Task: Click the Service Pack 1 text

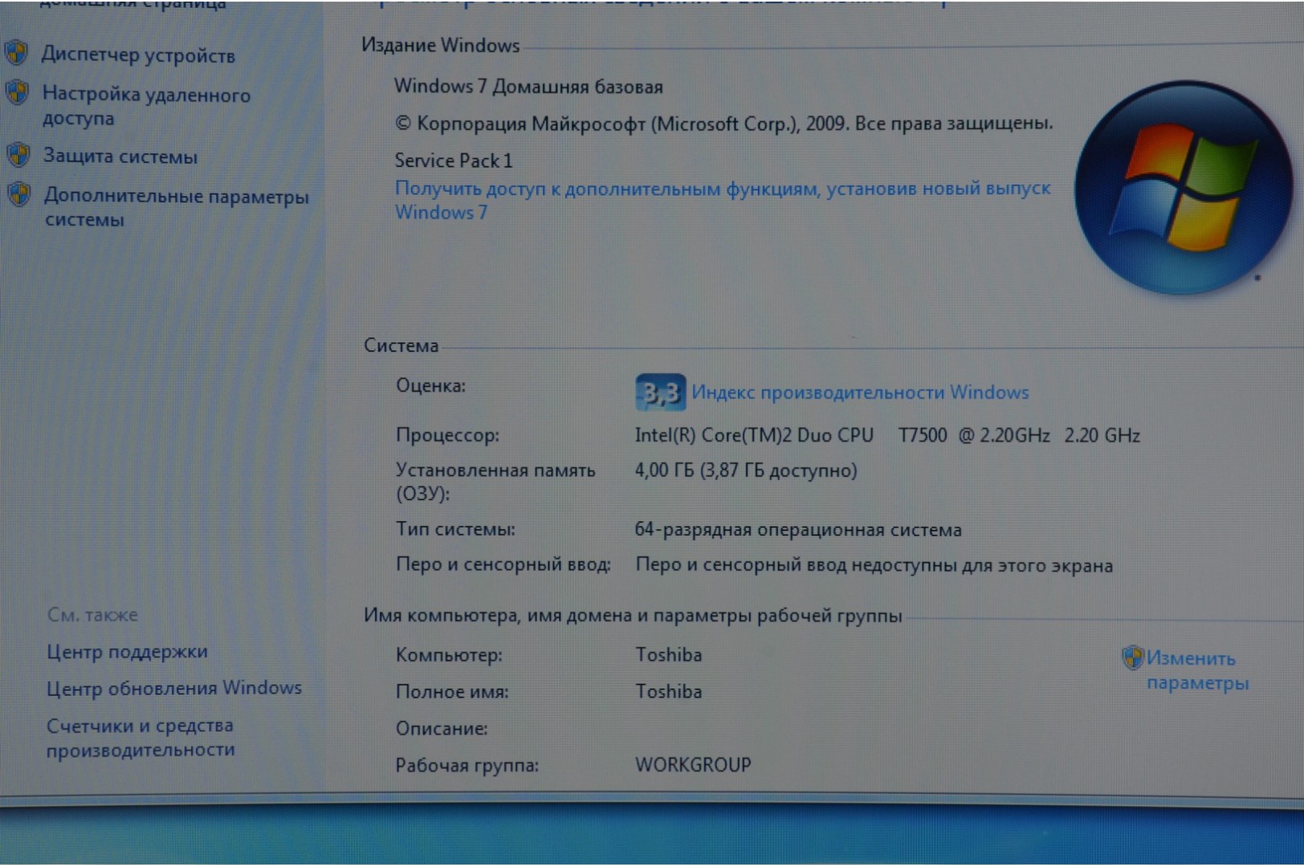Action: coord(453,161)
